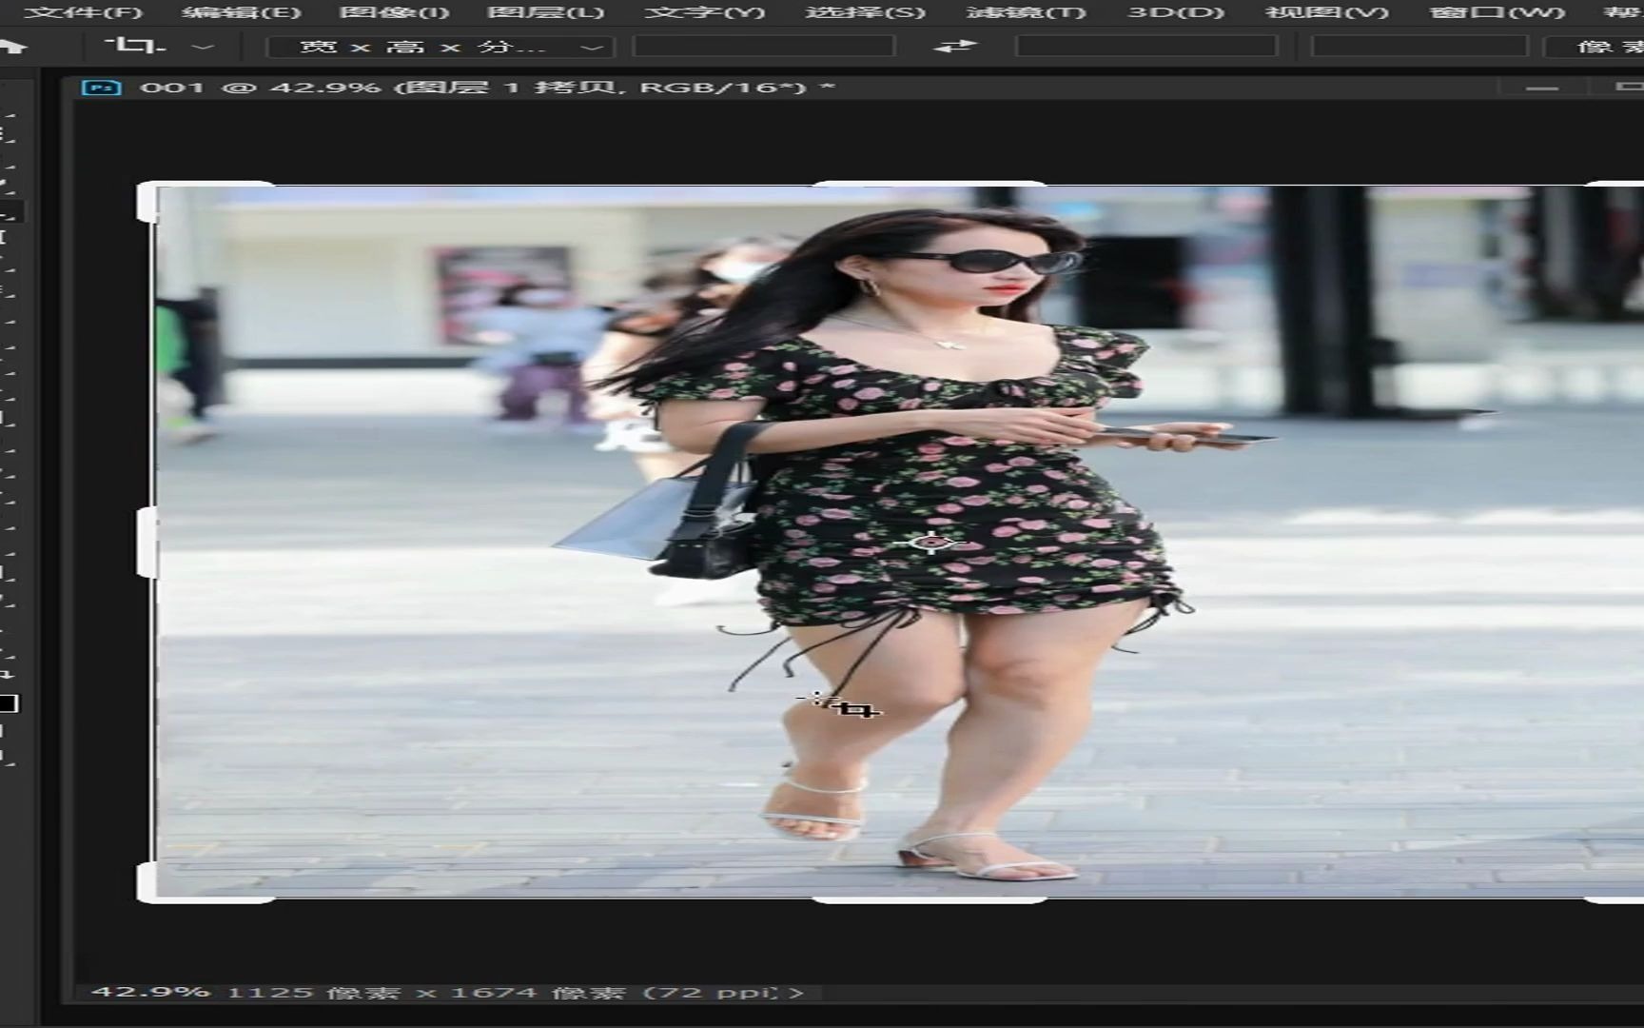Click the bottom-center crop edge handle
Viewport: 1644px width, 1028px height.
coord(929,899)
